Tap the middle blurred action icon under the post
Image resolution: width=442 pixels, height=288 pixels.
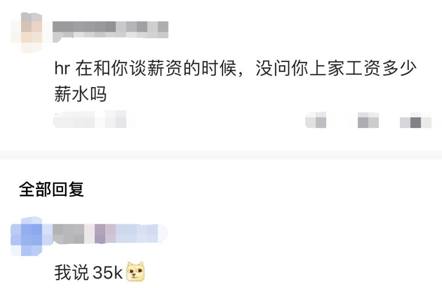368,120
